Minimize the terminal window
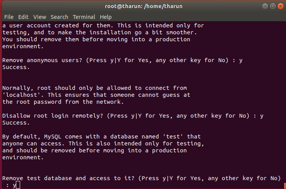The image size is (286, 189). pyautogui.click(x=264, y=6)
